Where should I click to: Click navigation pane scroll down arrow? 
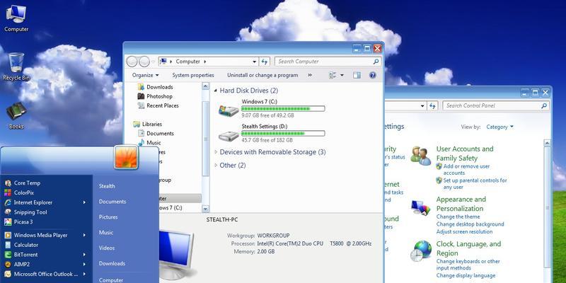tap(205, 209)
